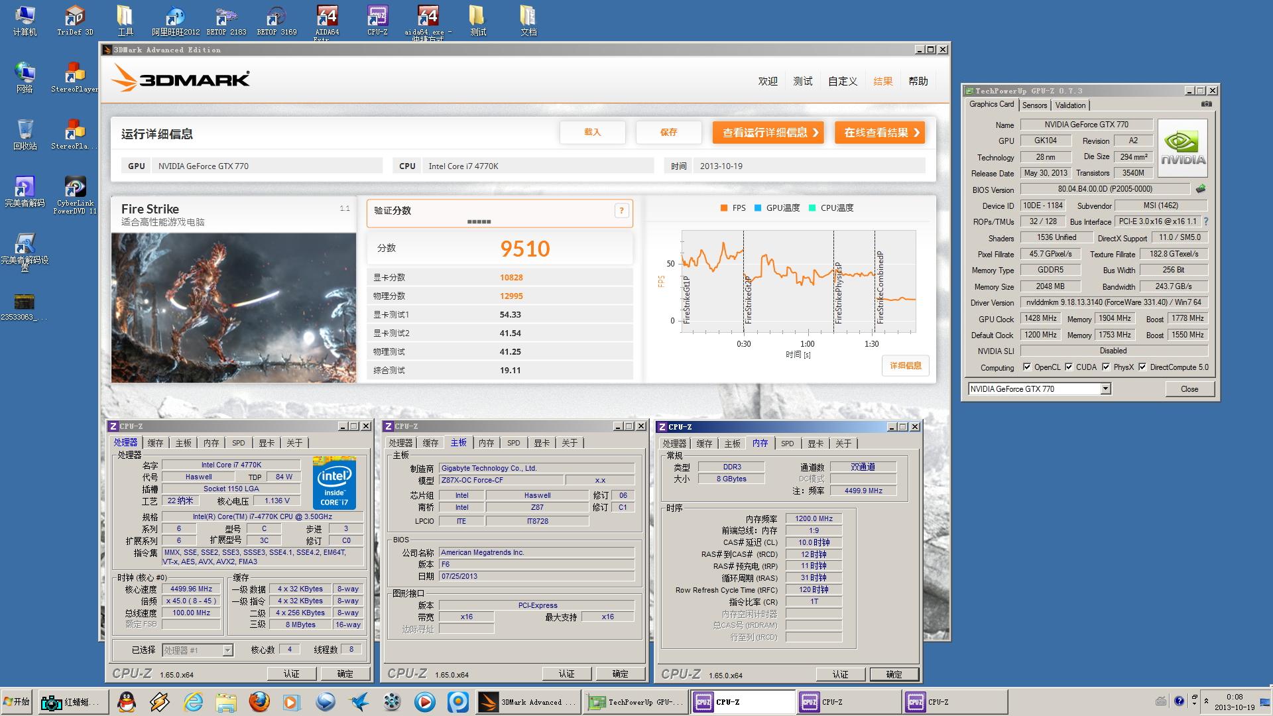
Task: Click Bus Interface question mark in GPU-Z
Action: [1206, 221]
